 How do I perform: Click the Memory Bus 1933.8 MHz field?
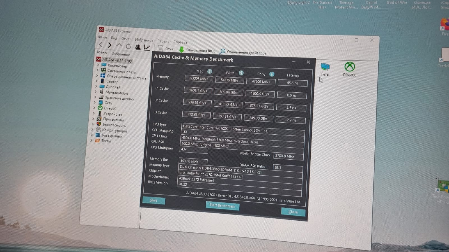193,161
